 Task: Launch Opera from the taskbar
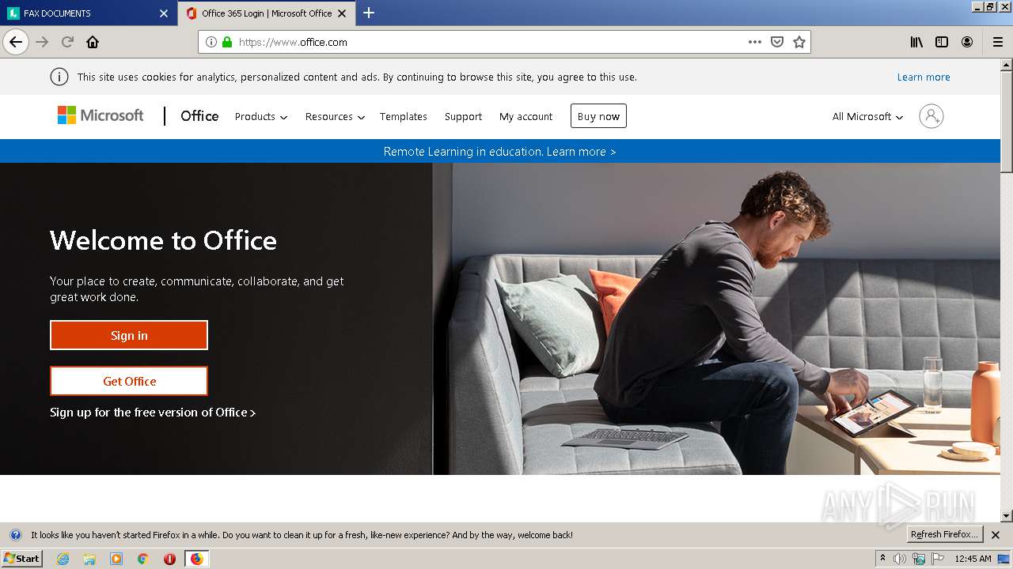pyautogui.click(x=169, y=559)
